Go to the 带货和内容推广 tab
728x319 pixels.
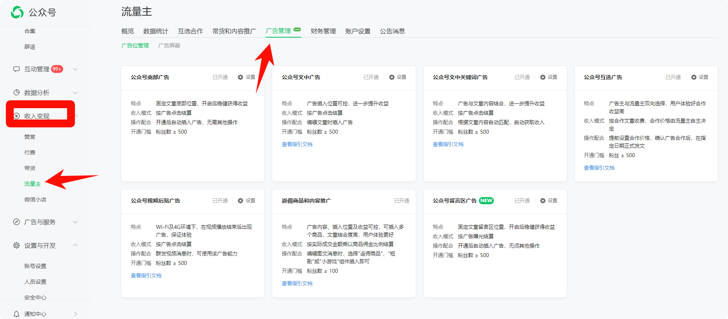click(234, 31)
